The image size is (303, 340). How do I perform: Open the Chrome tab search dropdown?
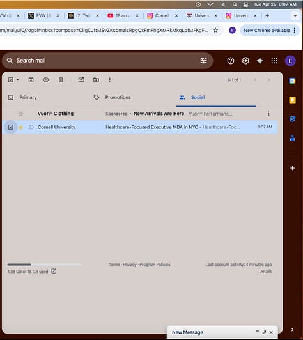[x=295, y=15]
